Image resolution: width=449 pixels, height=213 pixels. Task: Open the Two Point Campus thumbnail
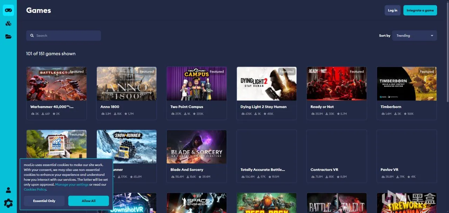point(196,84)
